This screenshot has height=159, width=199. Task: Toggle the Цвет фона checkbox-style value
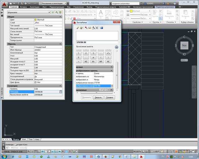[x=35, y=82]
